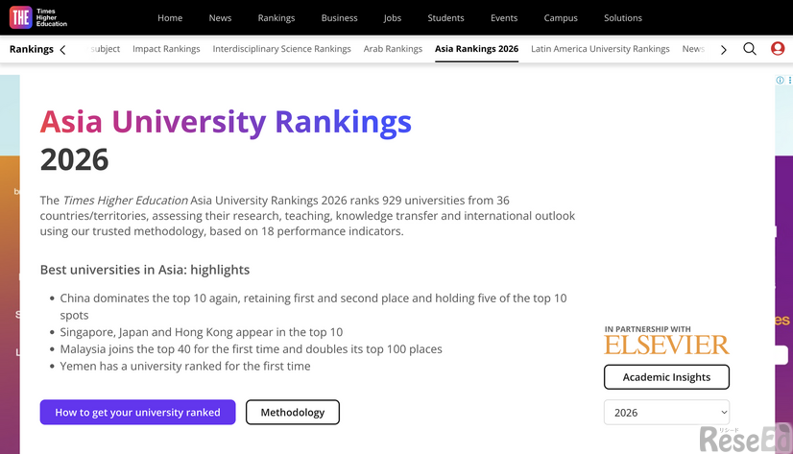The image size is (793, 454).
Task: Switch to the Impact Rankings tab
Action: [x=166, y=49]
